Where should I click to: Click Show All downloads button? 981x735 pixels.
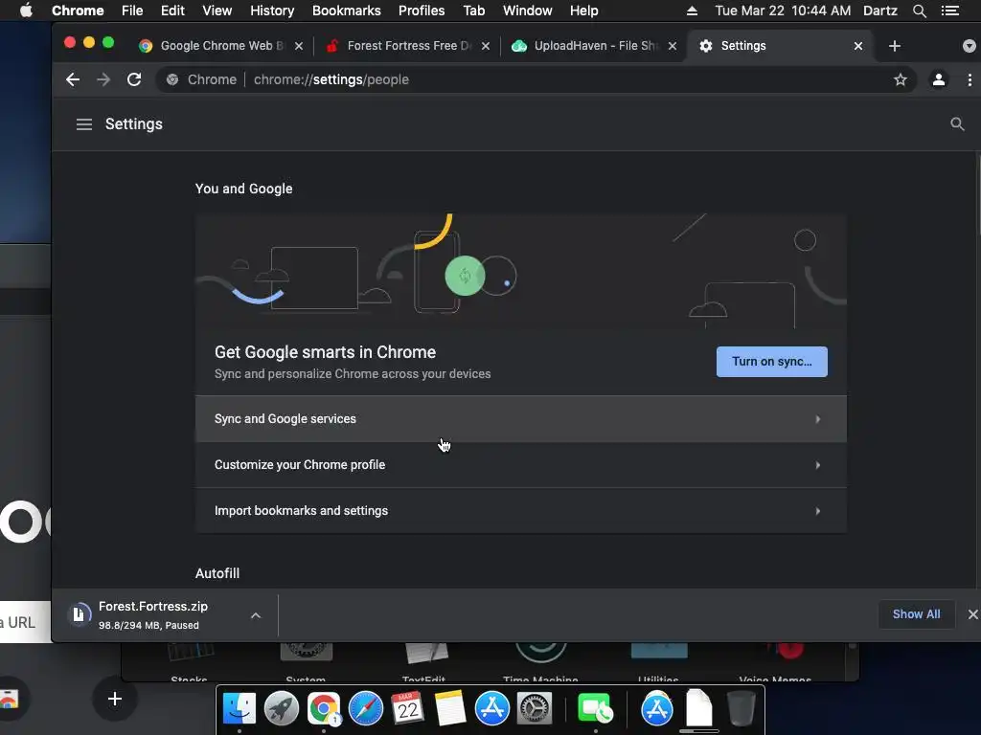click(916, 614)
